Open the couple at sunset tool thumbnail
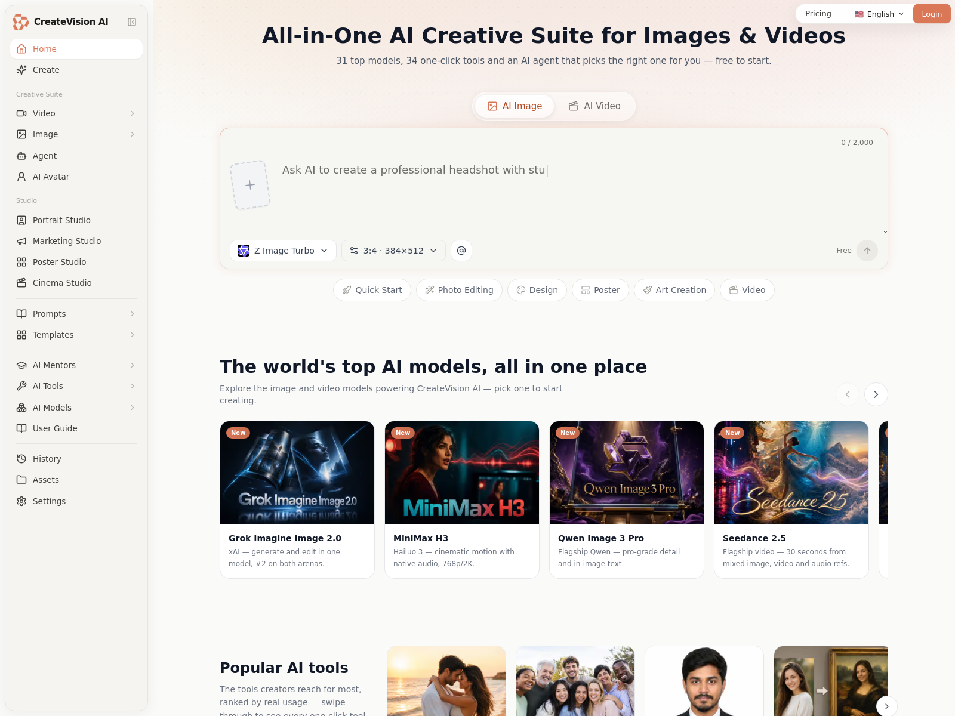Image resolution: width=955 pixels, height=716 pixels. coord(446,681)
